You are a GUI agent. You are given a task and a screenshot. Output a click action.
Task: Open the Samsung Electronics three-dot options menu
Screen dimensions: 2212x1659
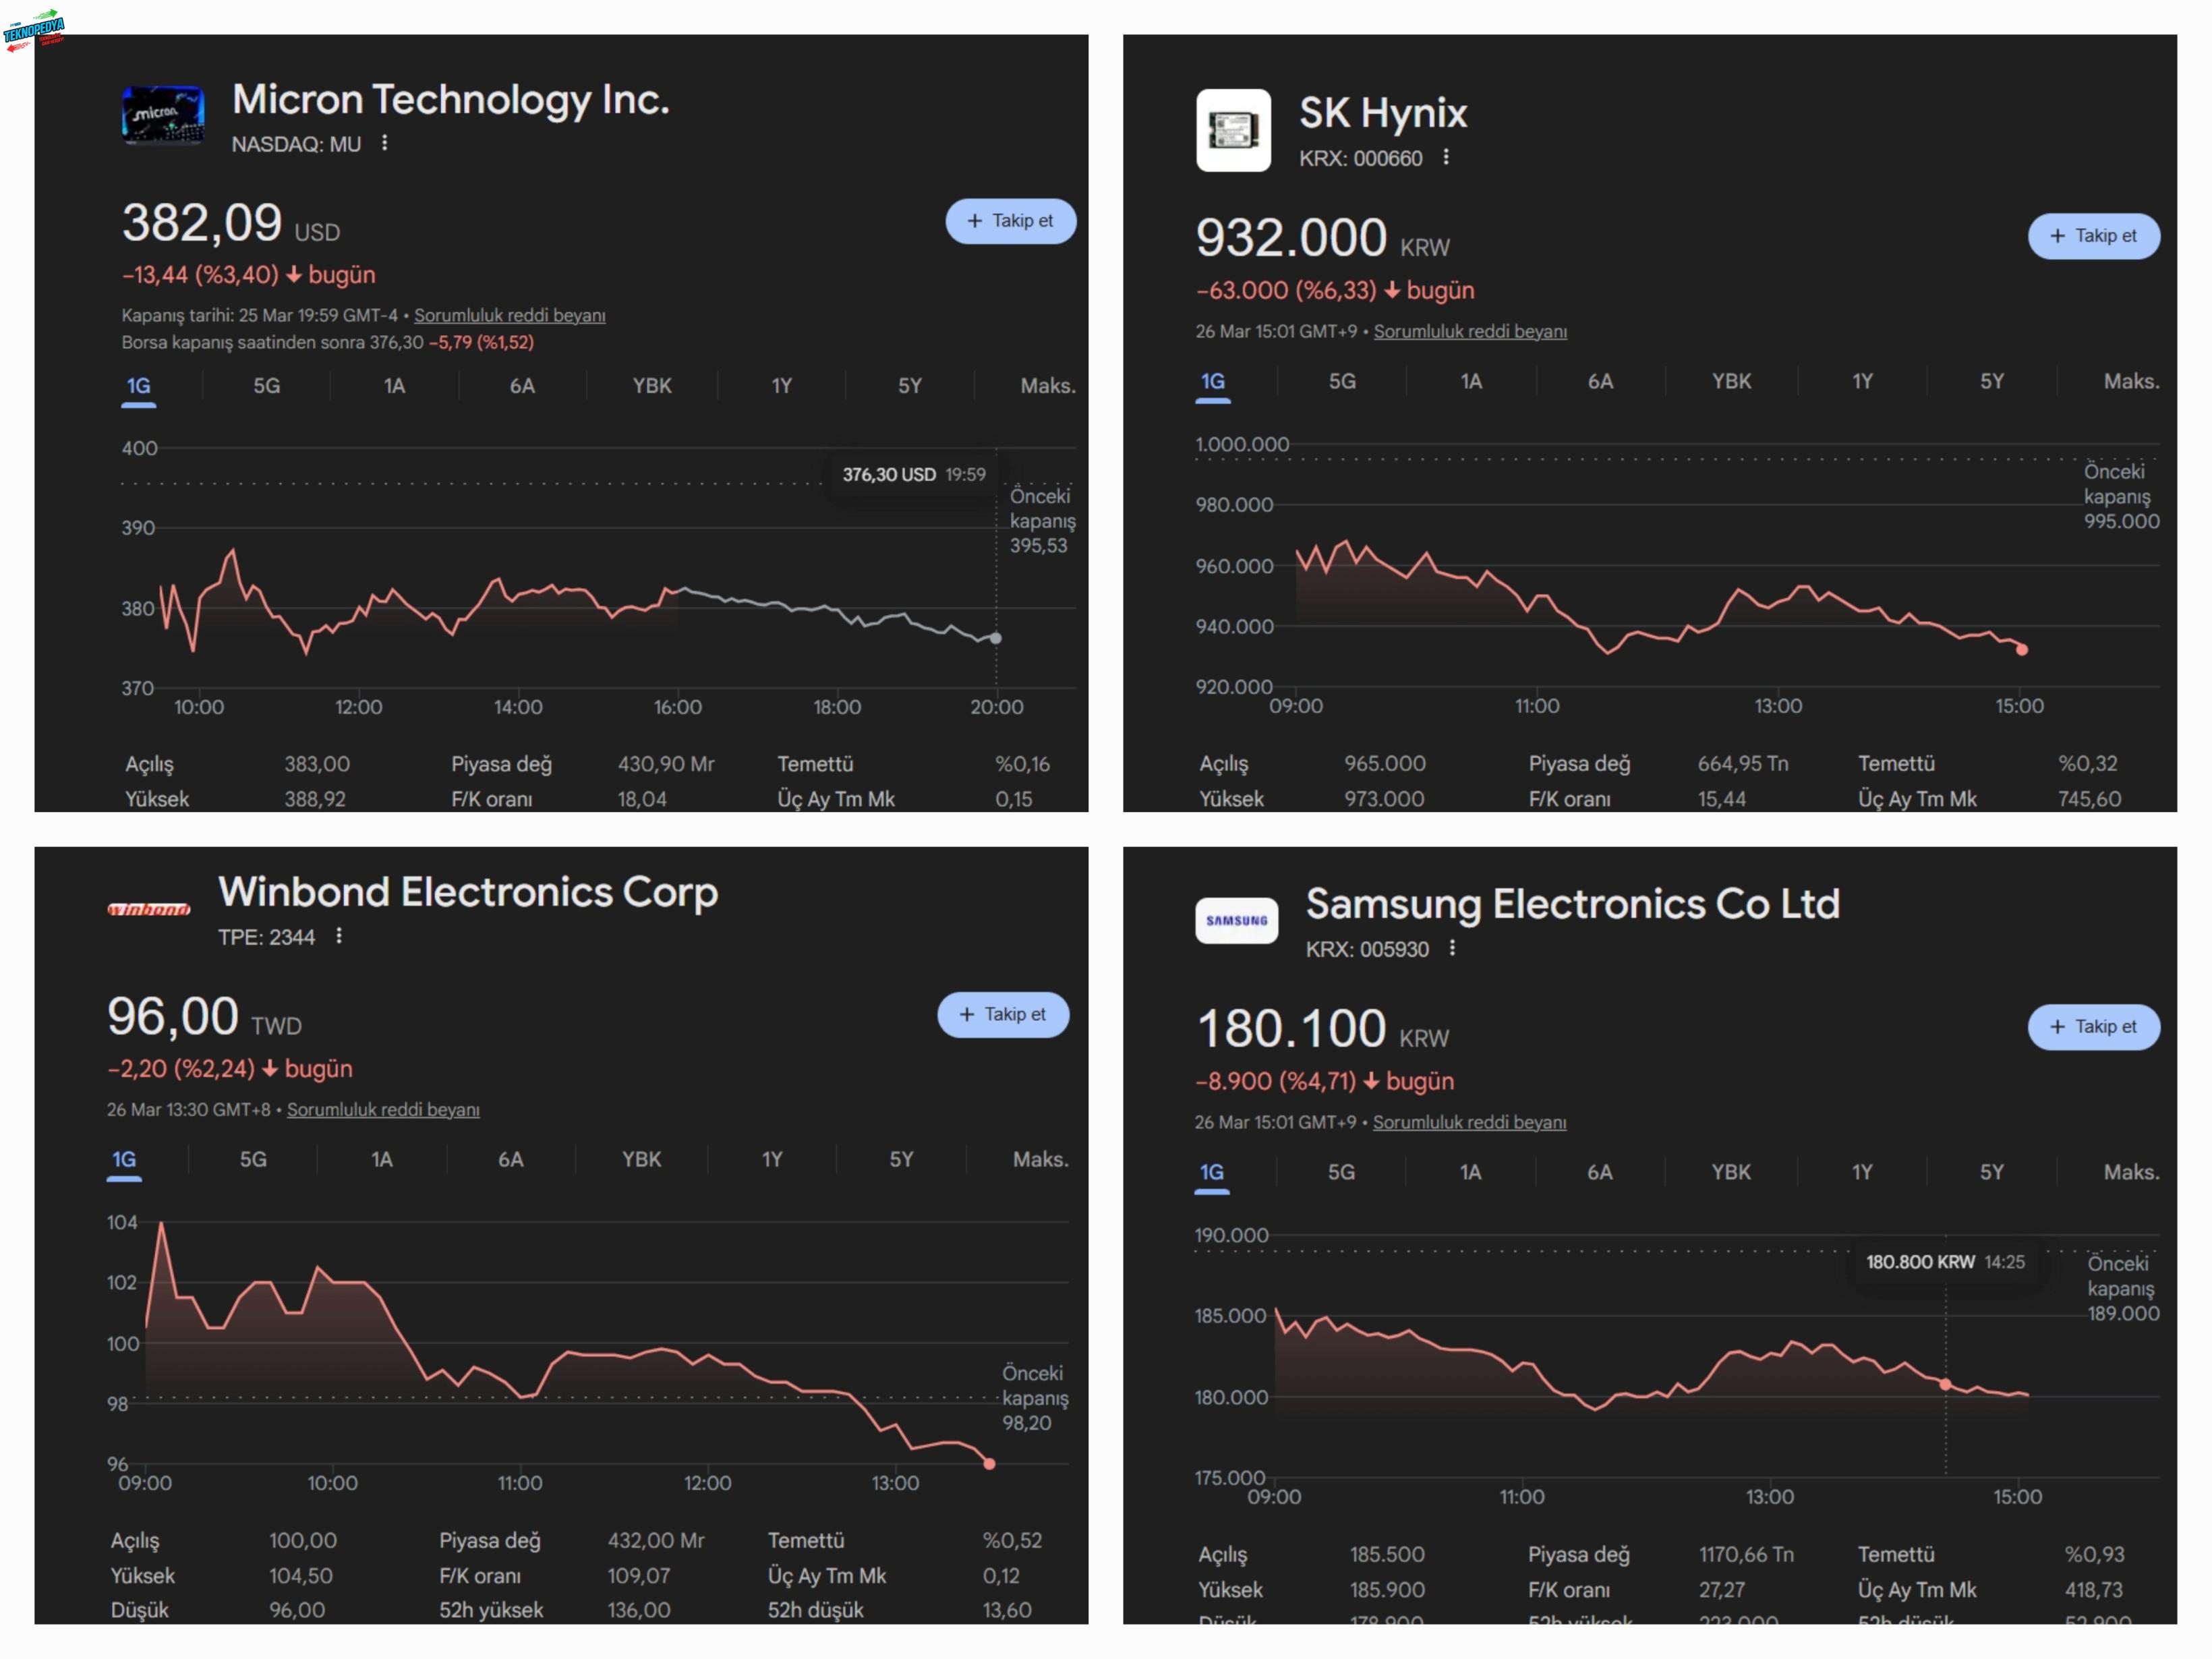point(1452,948)
